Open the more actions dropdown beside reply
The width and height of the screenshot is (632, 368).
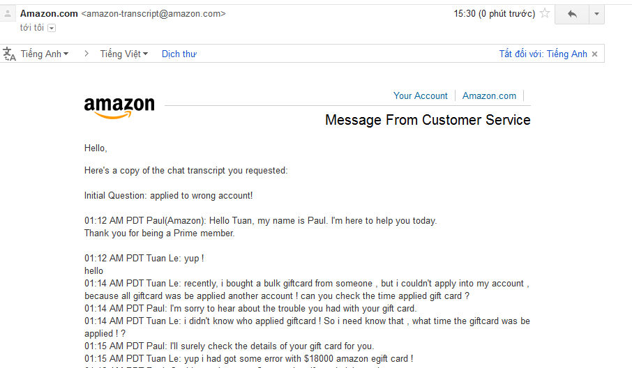click(x=596, y=14)
